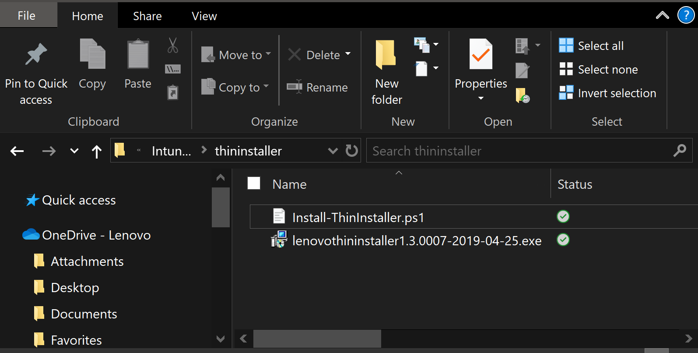Viewport: 698px width, 353px height.
Task: Open the recent locations chevron
Action: point(74,151)
